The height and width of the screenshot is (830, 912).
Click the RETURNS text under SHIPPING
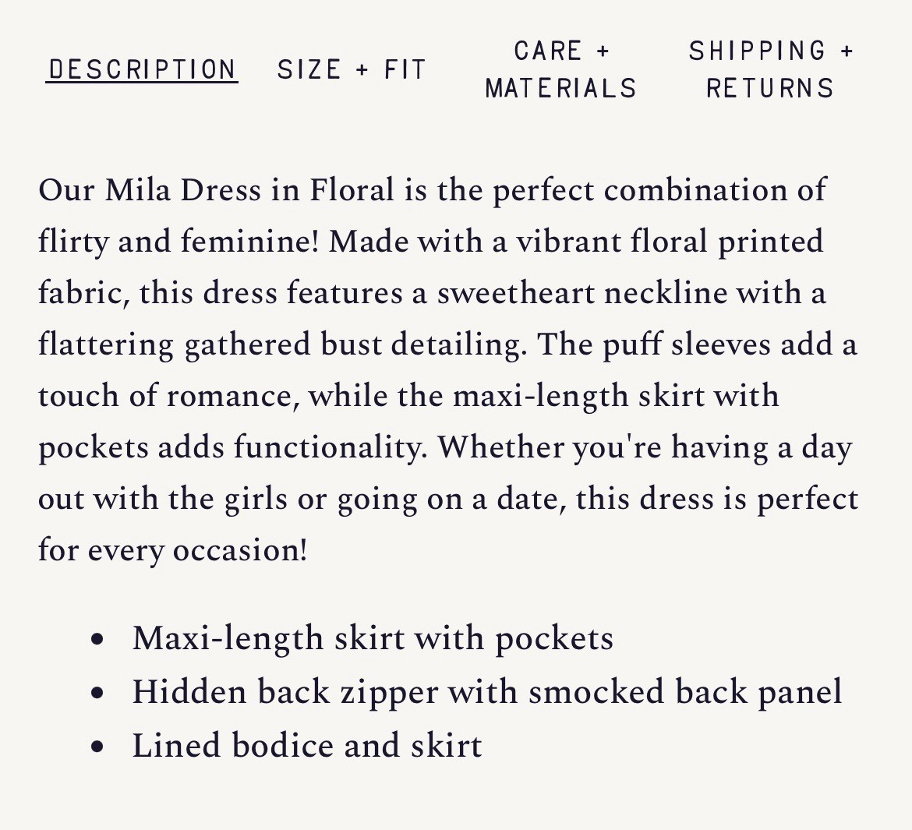769,87
